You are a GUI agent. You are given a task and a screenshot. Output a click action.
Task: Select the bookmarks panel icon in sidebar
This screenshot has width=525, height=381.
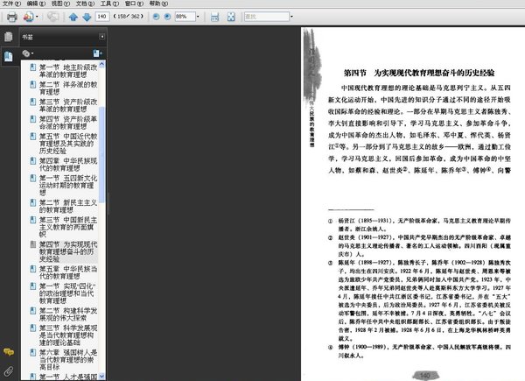click(9, 56)
